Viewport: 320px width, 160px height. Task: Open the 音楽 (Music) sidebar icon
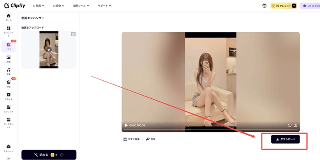[x=8, y=70]
